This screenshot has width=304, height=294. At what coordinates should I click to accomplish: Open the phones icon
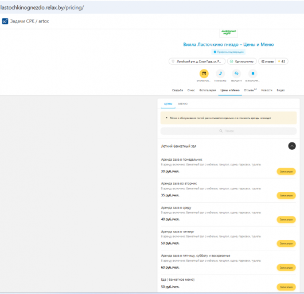220,73
